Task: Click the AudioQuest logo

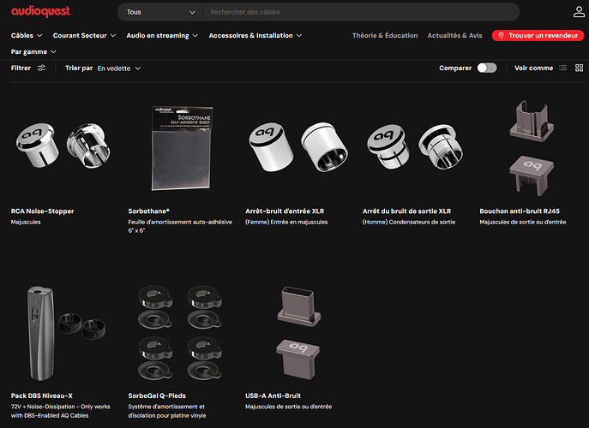Action: coord(41,12)
